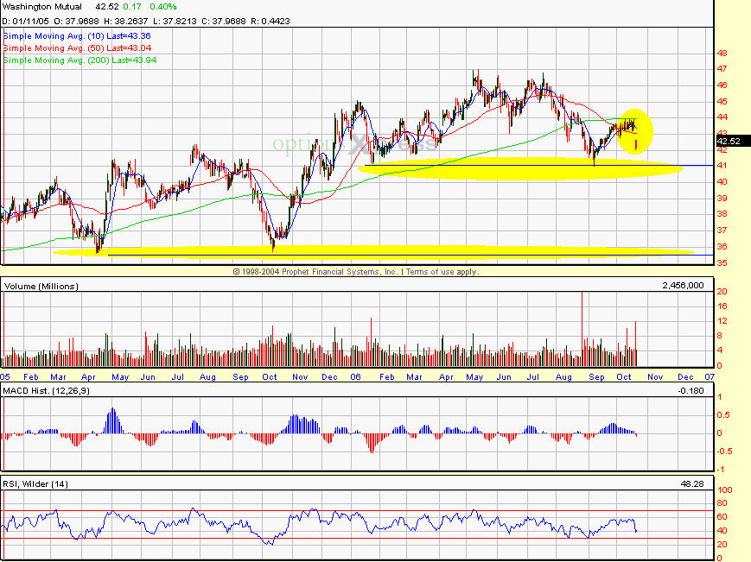Click the 06 year label on time axis

pos(355,377)
